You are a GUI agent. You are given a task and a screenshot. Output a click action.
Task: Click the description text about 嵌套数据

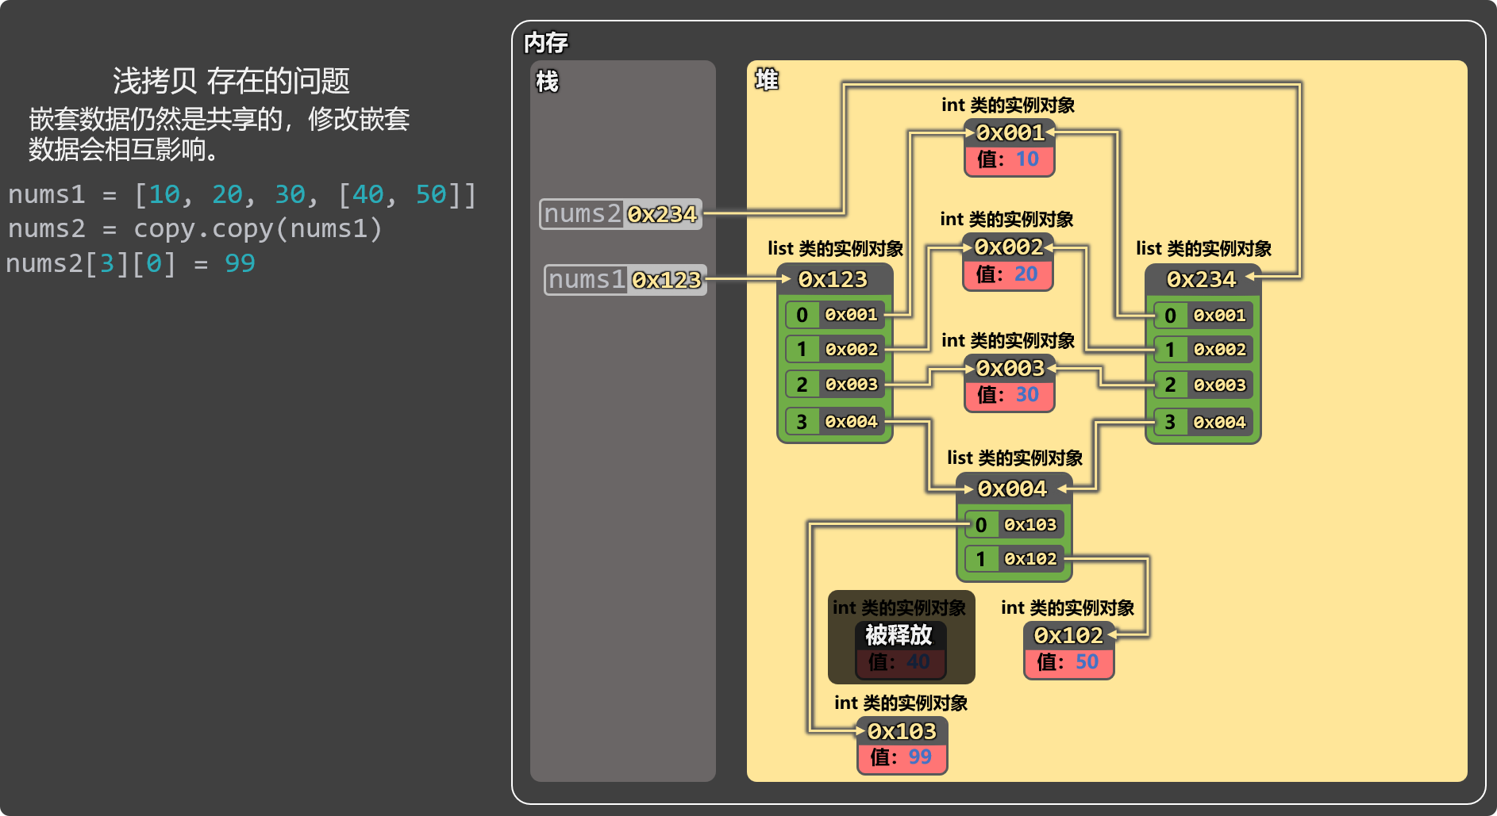point(219,134)
